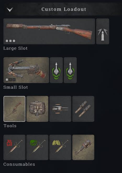Screen dimensions: 122x173
Task: Choose the second poison bolt ammo icon
Action: click(x=70, y=70)
